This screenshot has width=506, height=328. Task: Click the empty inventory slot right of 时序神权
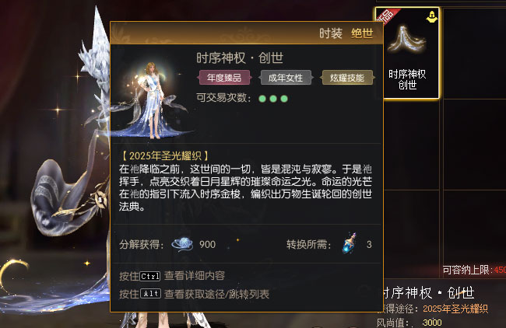[x=474, y=53]
